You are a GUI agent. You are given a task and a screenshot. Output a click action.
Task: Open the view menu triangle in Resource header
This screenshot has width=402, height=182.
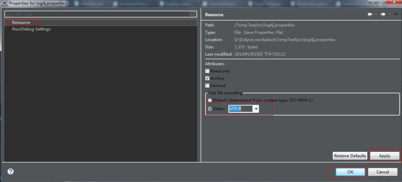pos(396,14)
